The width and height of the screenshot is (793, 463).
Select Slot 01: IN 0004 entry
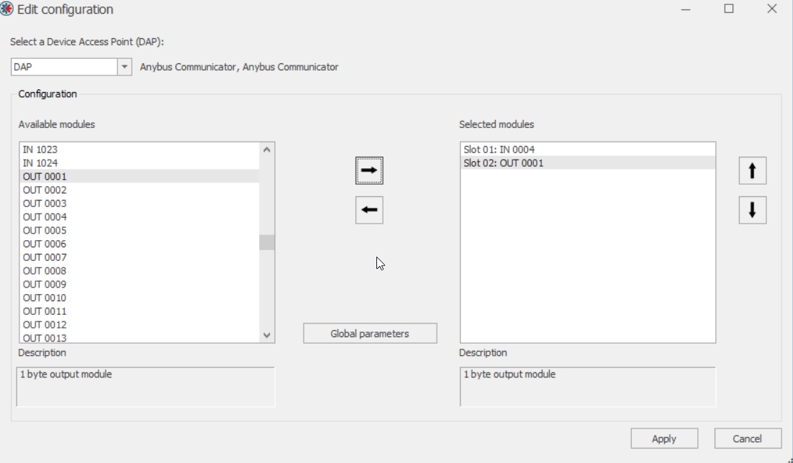[x=499, y=150]
